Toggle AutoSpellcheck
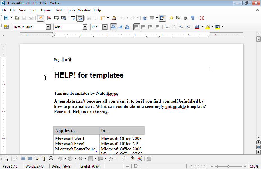Viewport: 261px width, 169px height. (x=80, y=18)
